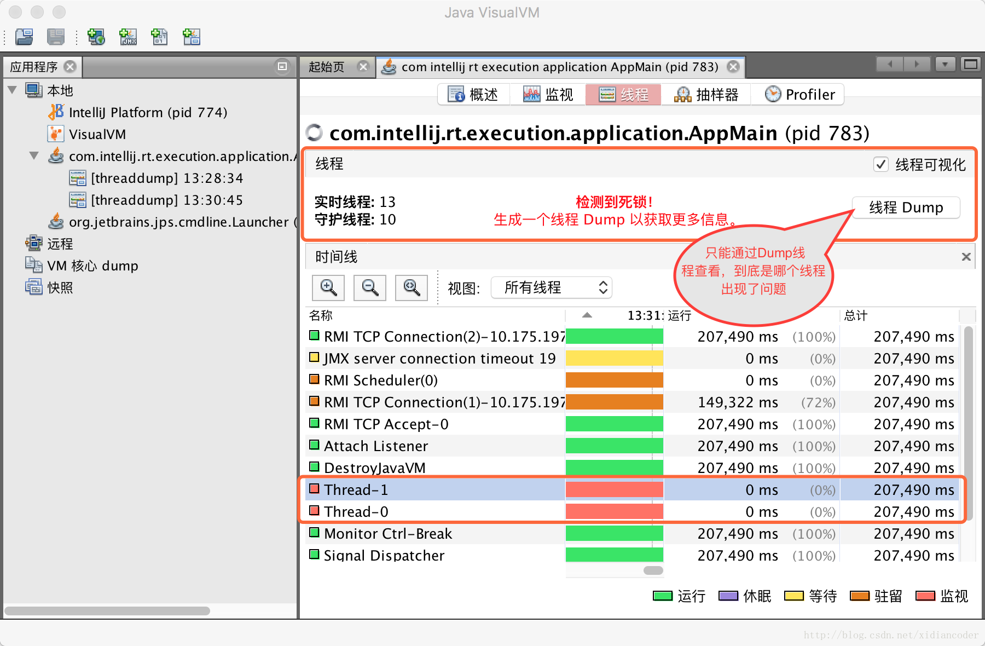
Task: Switch to the 监视 tab
Action: [548, 94]
